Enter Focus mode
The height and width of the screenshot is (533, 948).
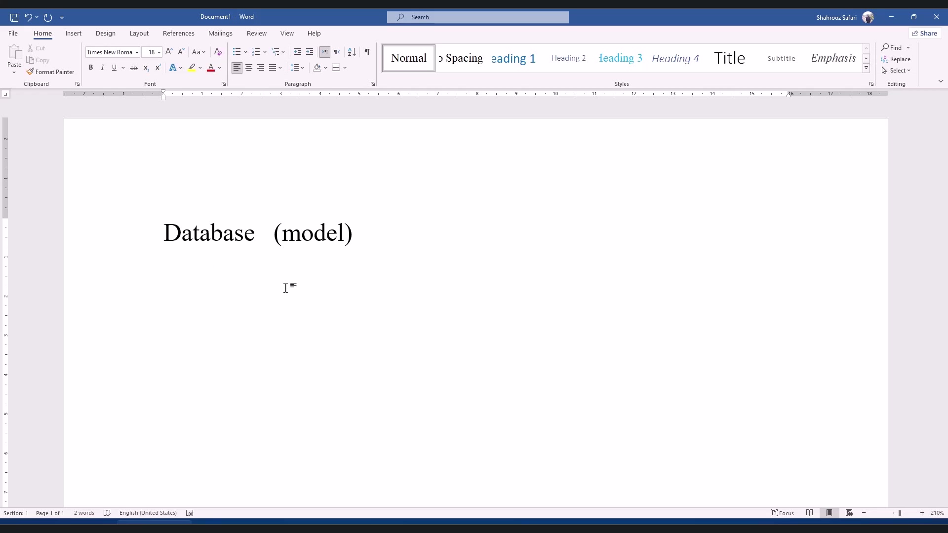tap(783, 513)
